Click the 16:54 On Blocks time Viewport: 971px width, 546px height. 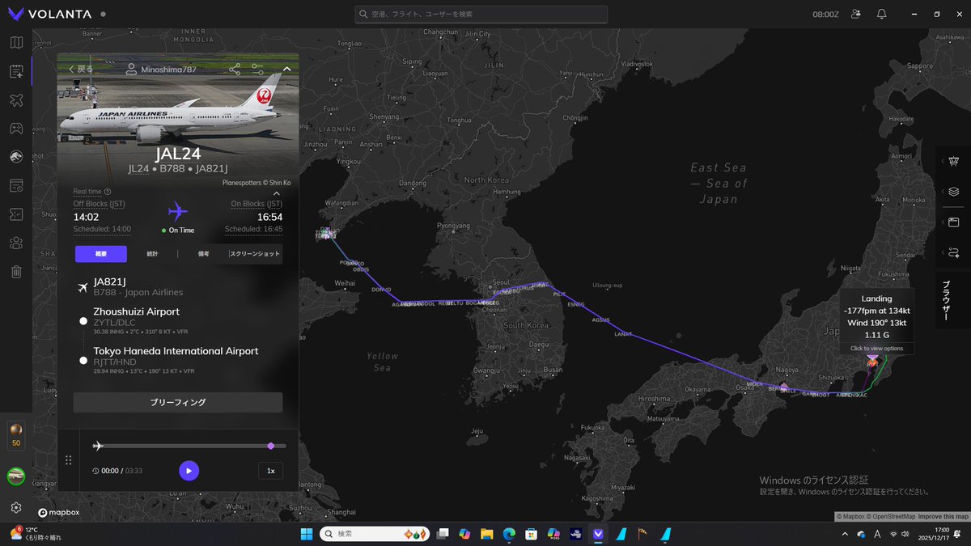(269, 217)
